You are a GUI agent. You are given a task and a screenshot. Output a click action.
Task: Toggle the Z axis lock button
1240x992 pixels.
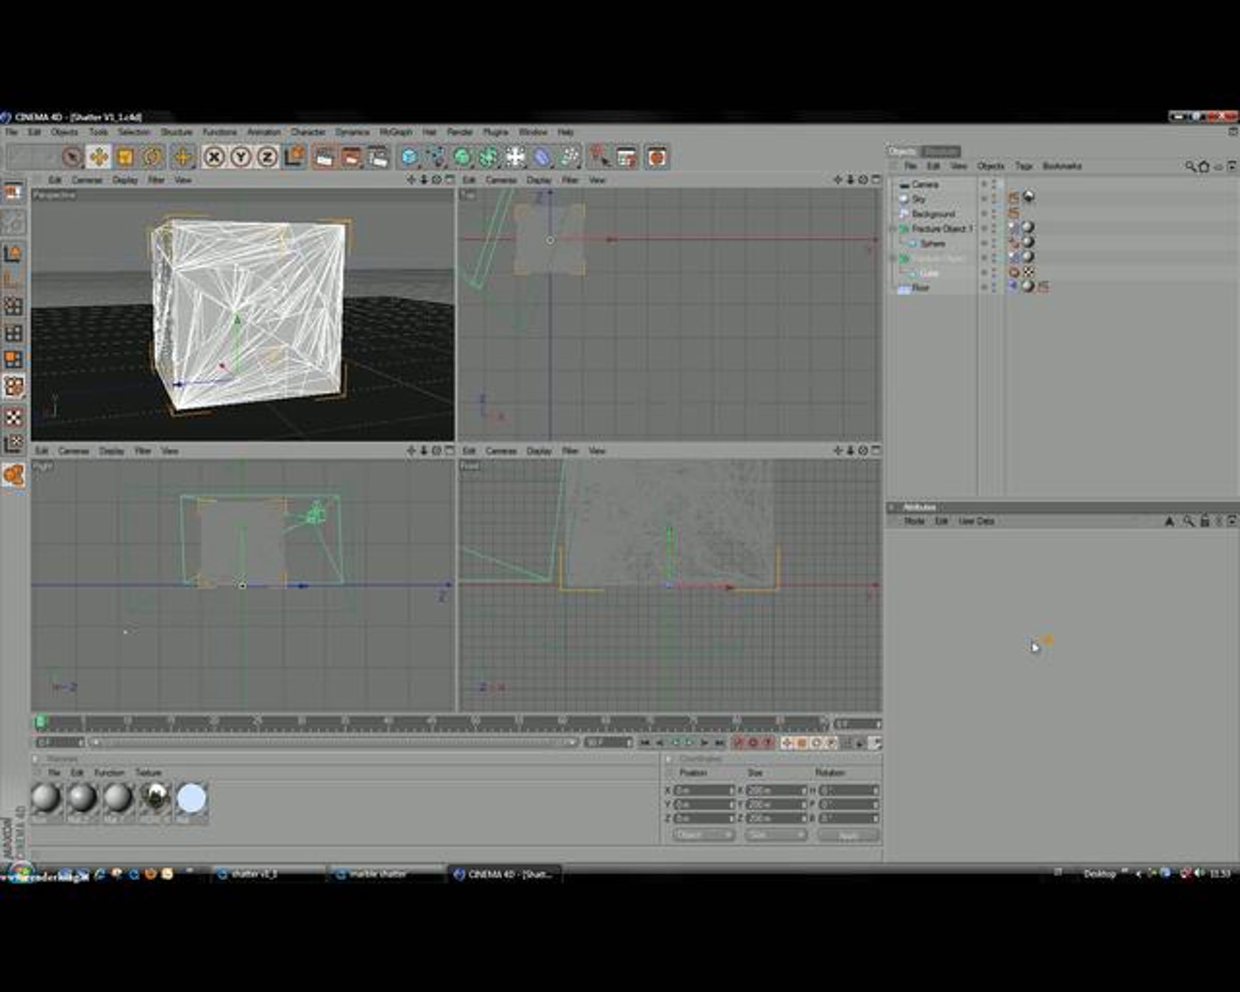coord(267,157)
